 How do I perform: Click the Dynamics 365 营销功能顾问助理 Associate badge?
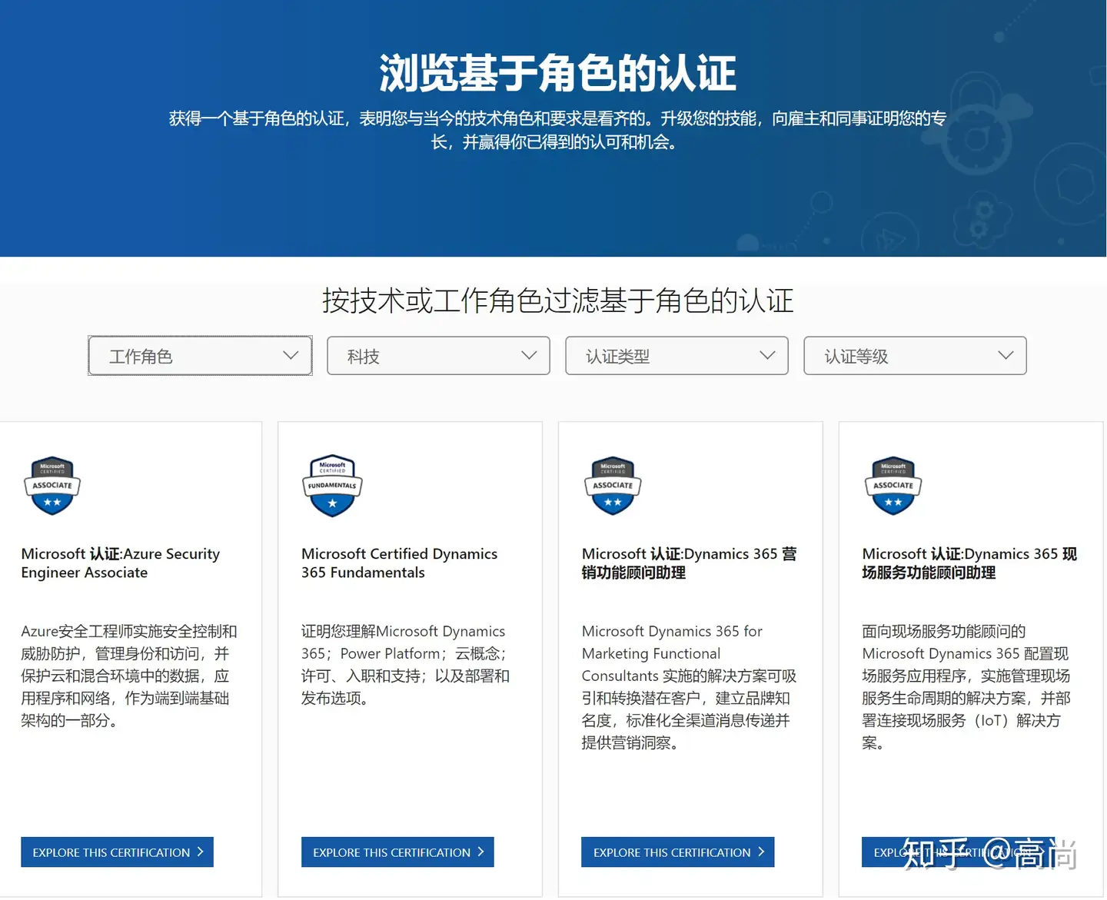coord(613,486)
